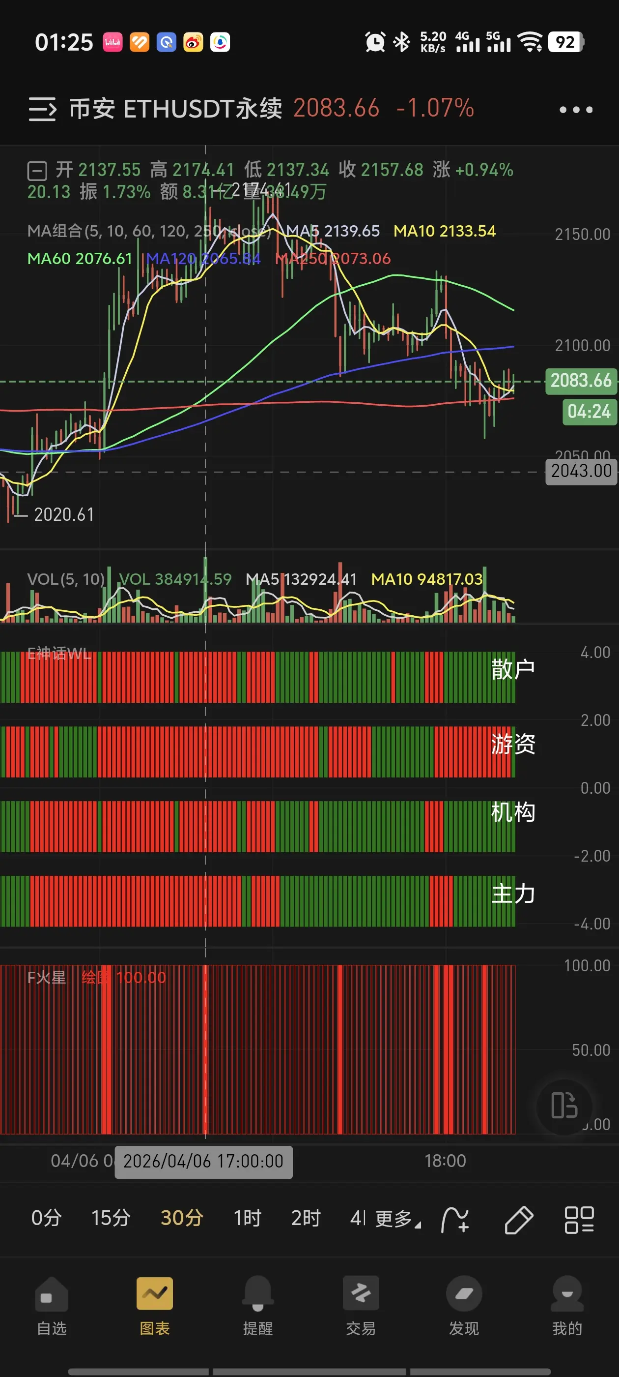Switch to the 1时 timeframe
The image size is (619, 1377).
click(247, 1218)
